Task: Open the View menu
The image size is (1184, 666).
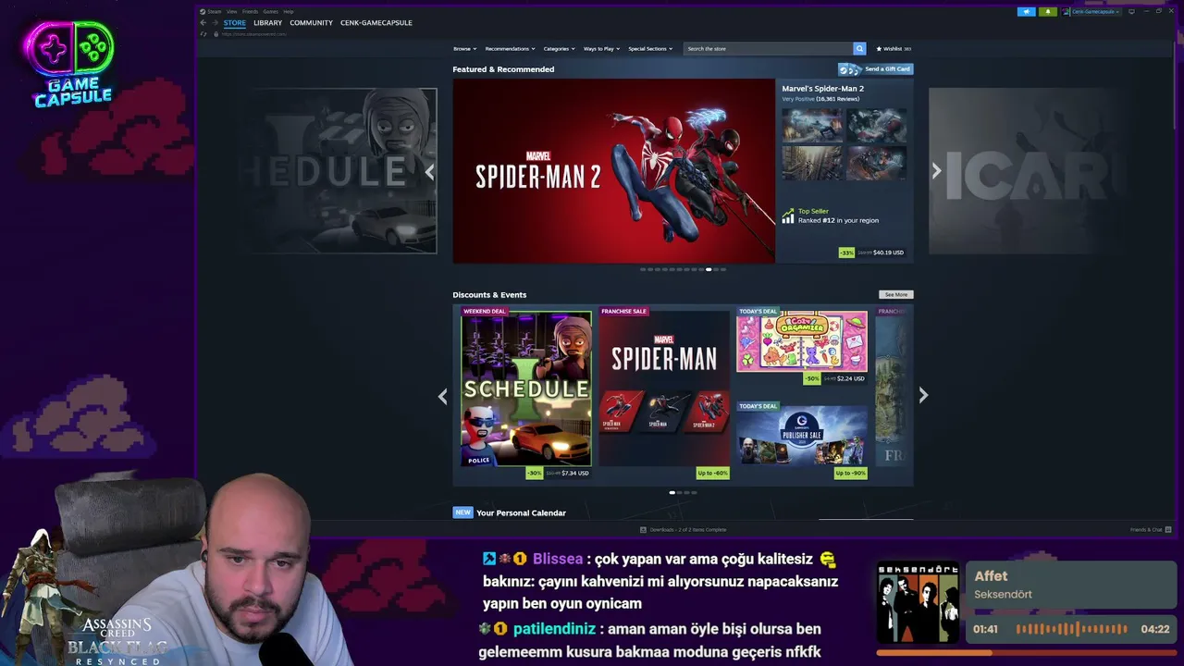Action: point(231,11)
